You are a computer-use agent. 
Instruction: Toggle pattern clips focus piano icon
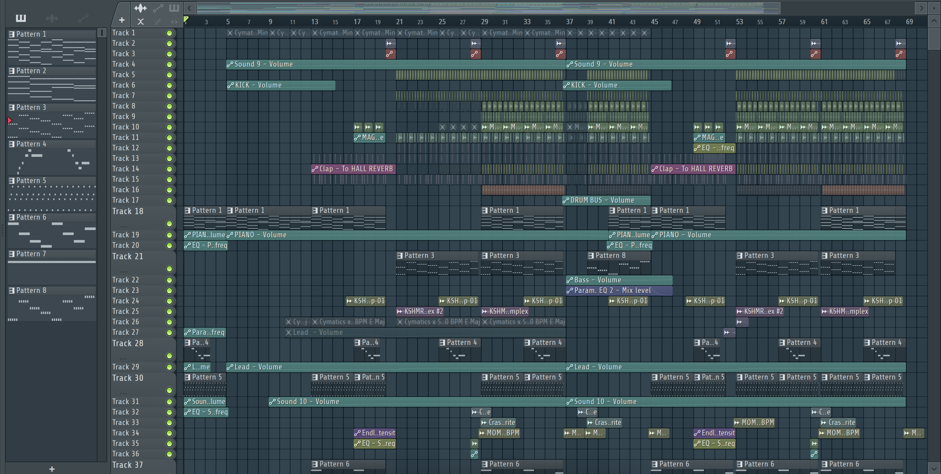coord(174,8)
